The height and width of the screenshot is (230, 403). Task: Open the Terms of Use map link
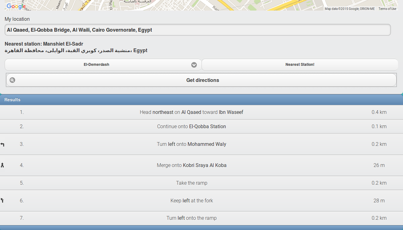click(387, 9)
